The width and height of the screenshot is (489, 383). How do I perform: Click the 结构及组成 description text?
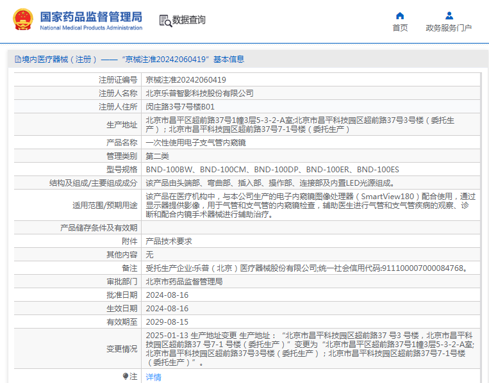point(270,183)
